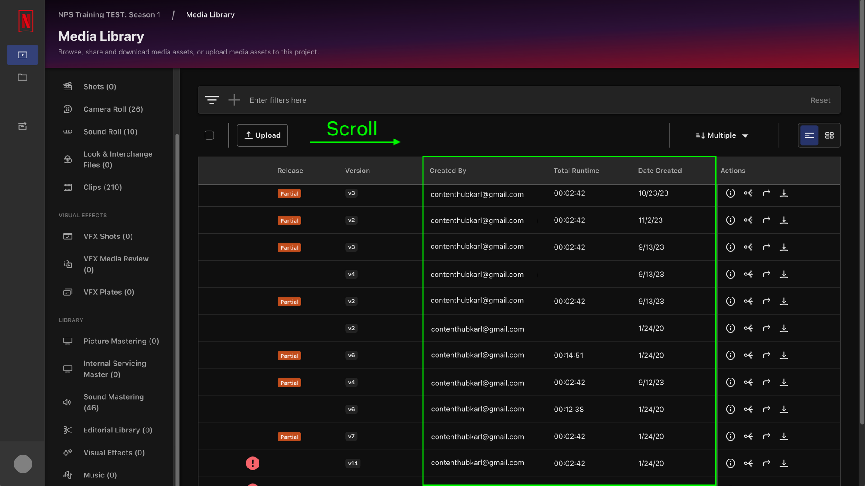
Task: Click Reset in the filter bar
Action: coord(820,100)
